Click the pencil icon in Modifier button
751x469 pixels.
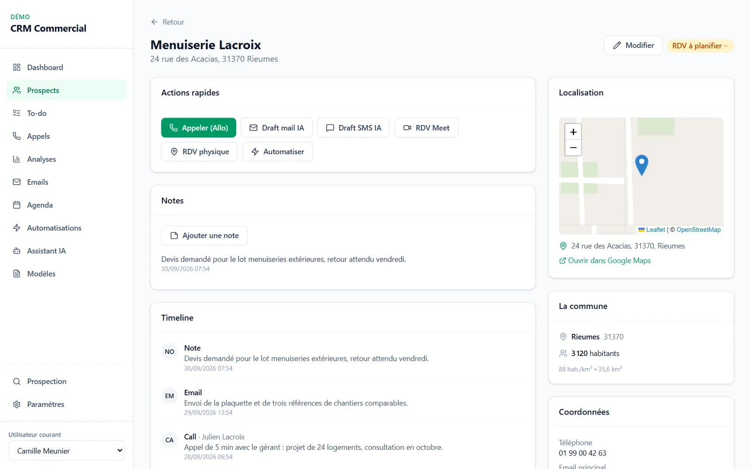point(617,45)
